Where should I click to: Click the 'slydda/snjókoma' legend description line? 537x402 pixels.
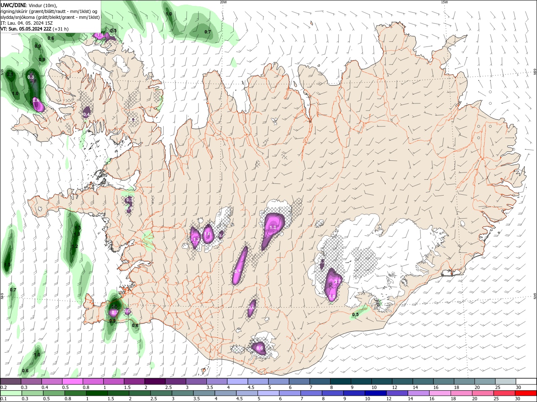50,17
